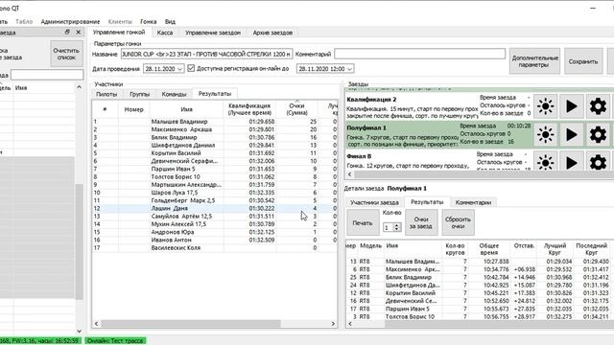Toggle online registration availability checkbox
This screenshot has height=345, width=614.
coord(191,68)
